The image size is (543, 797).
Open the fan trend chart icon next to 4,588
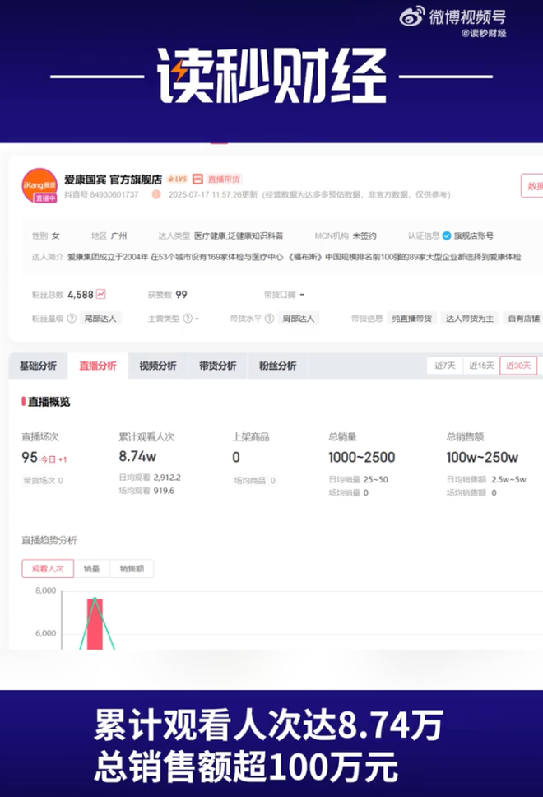[x=101, y=294]
